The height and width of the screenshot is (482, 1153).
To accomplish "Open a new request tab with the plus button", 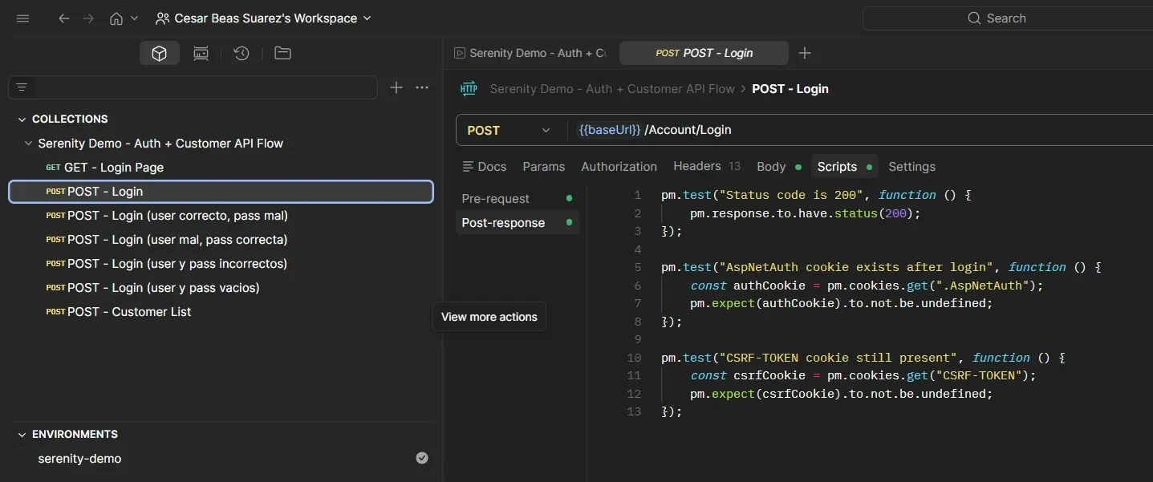I will point(805,53).
